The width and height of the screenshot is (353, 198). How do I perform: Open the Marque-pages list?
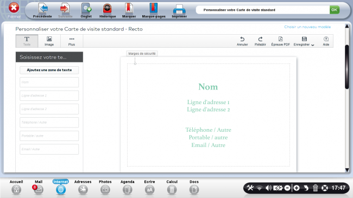[x=154, y=10]
